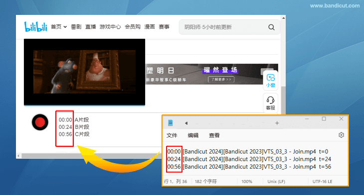Play the Ratatouille video thumbnail
This screenshot has width=364, height=195.
click(x=84, y=72)
